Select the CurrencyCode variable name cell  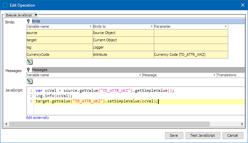59,54
